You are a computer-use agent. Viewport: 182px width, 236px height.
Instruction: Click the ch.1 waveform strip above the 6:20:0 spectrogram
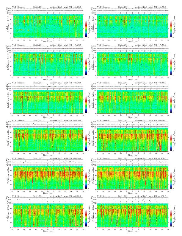48,11
